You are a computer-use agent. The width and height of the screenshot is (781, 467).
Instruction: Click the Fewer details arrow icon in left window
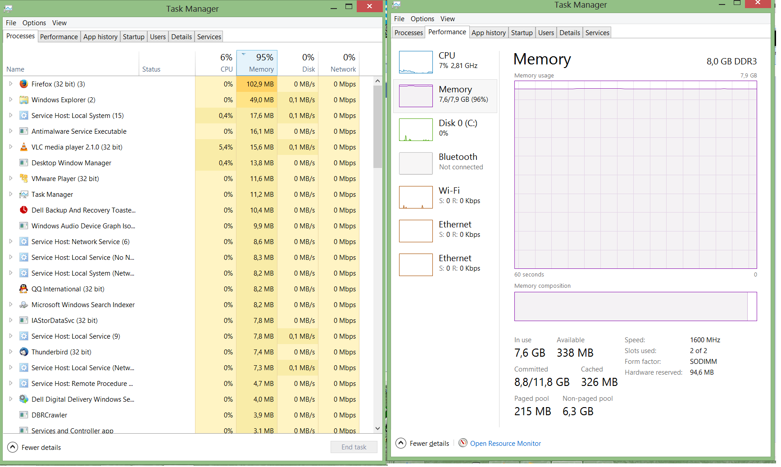[x=13, y=447]
